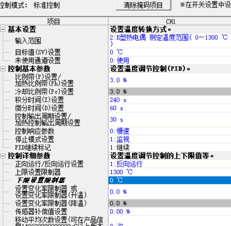Screen dimensions: 231x226
Task: Collapse the 控制基本参数 section
Action: (x=3, y=69)
